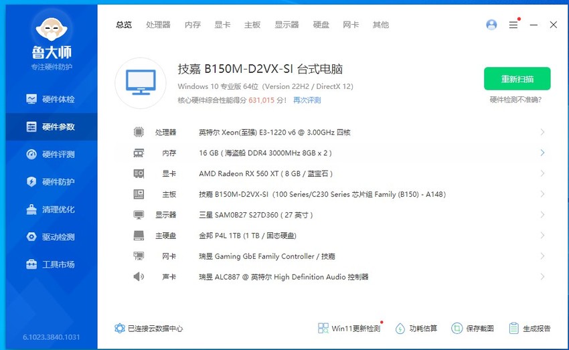Viewport: 569px width, 350px height.
Task: Click the Xeon E3-1220 v6 processor text
Action: coord(274,133)
